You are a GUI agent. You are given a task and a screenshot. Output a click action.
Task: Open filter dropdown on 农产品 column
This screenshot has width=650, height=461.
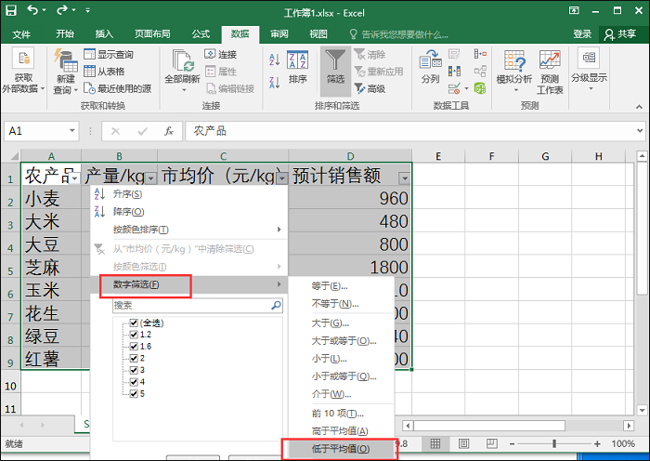74,178
